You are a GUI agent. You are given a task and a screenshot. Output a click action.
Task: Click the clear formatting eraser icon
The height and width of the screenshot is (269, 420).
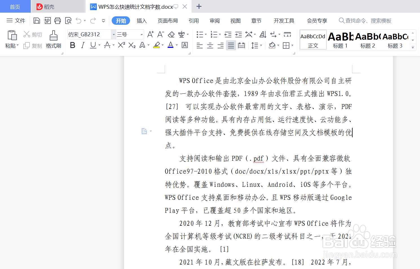[171, 34]
